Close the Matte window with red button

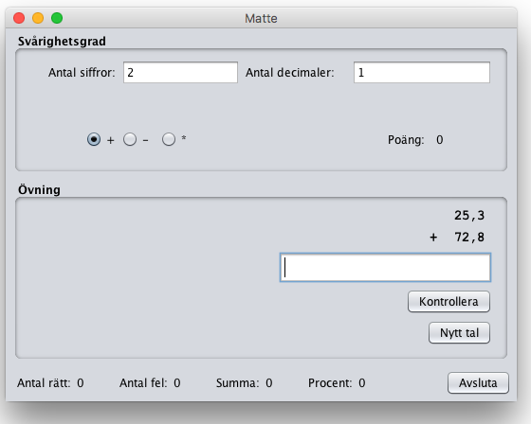[19, 18]
